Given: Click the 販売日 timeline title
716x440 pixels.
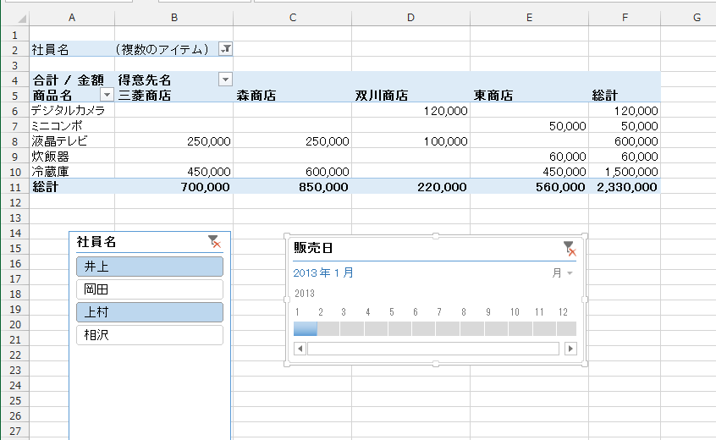Looking at the screenshot, I should pyautogui.click(x=313, y=248).
